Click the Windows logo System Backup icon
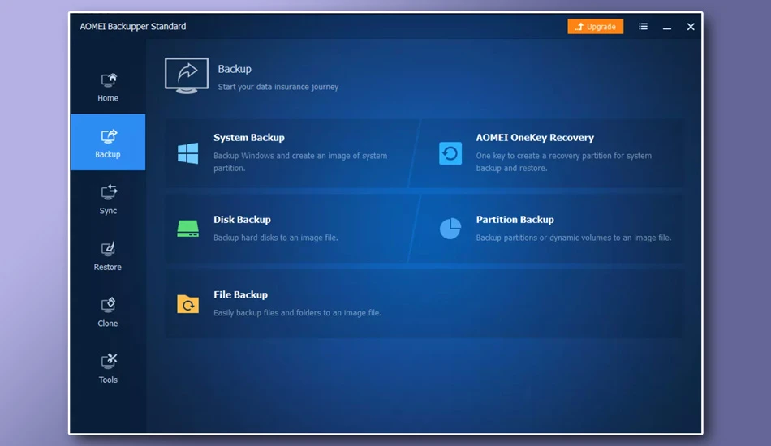 click(x=187, y=153)
